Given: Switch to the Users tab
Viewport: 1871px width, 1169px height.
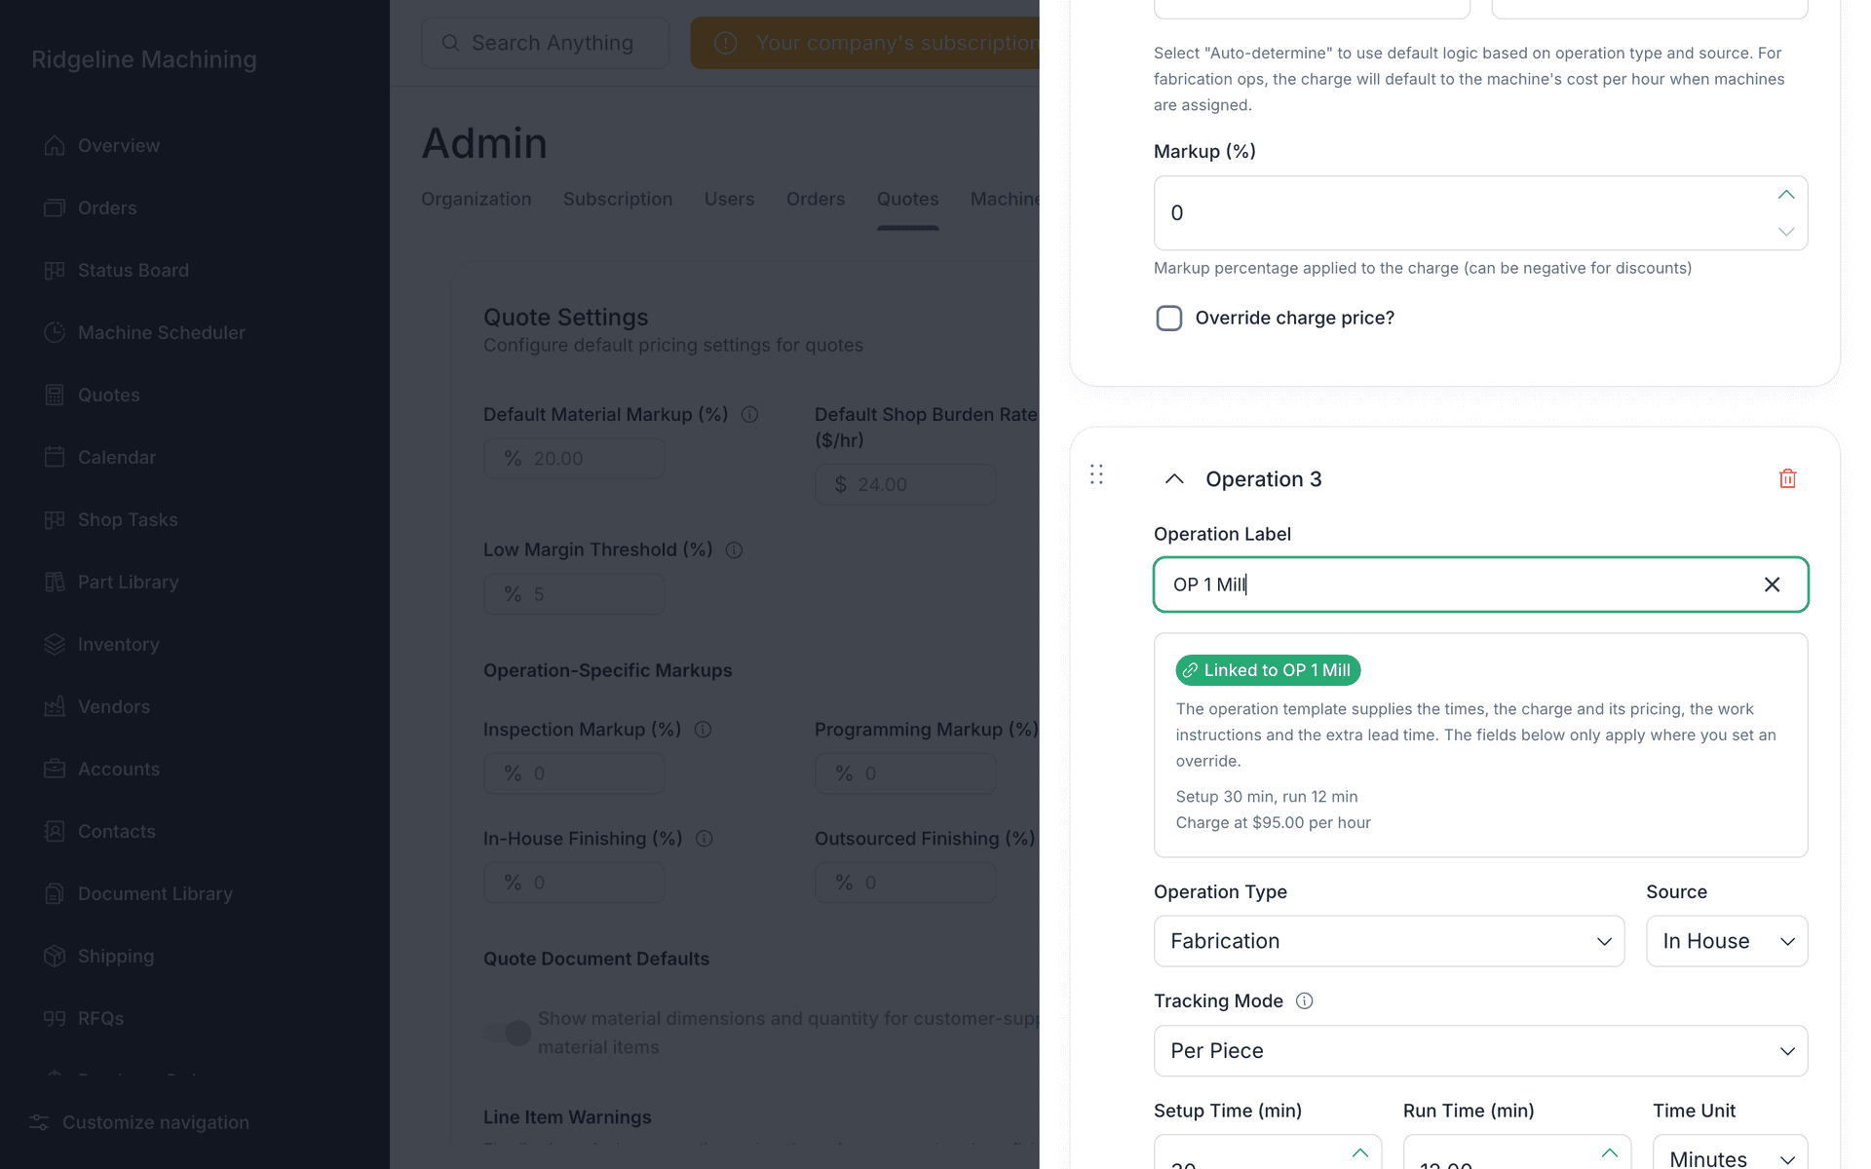Looking at the screenshot, I should (729, 199).
